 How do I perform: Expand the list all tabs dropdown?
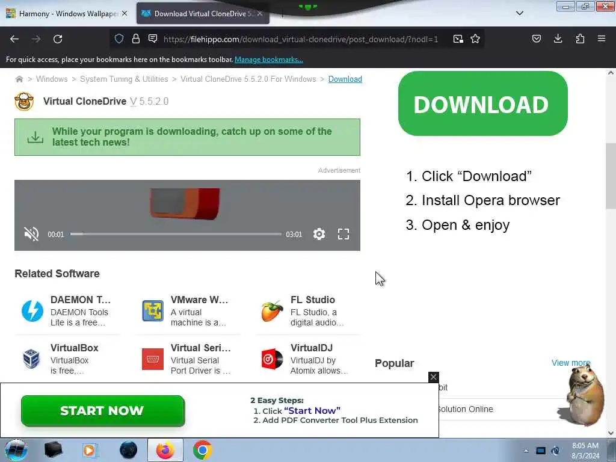(x=519, y=13)
